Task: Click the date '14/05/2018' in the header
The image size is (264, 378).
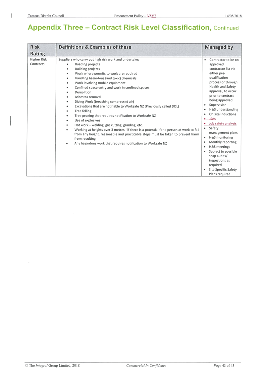Action: pyautogui.click(x=234, y=16)
